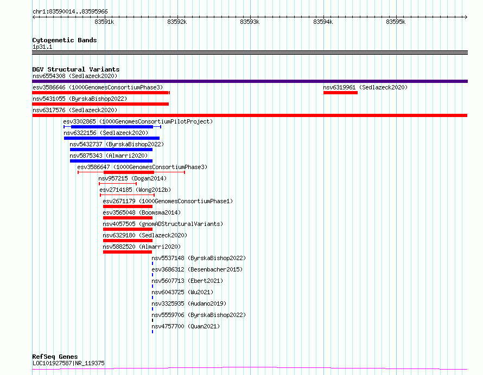Open esv2714185 (Wong2012b) variant label
Viewport: 483px width, 375px height.
(x=135, y=190)
